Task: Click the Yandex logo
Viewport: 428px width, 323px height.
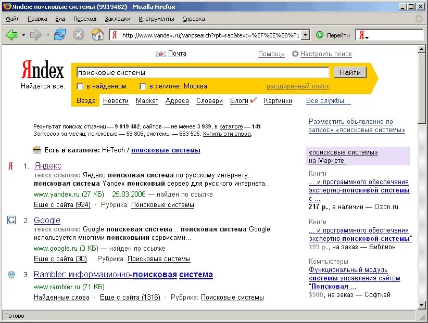Action: click(43, 70)
